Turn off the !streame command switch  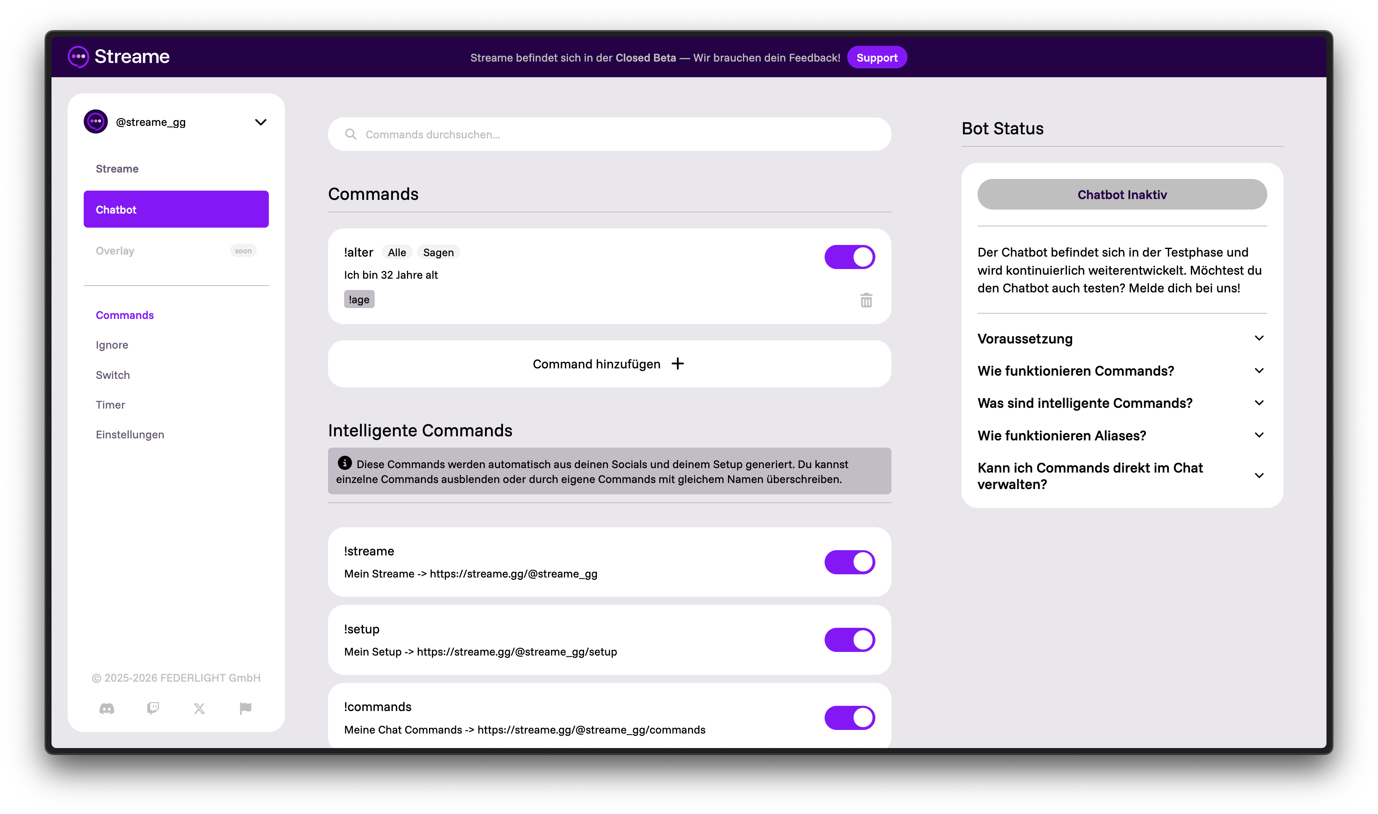[x=849, y=562]
